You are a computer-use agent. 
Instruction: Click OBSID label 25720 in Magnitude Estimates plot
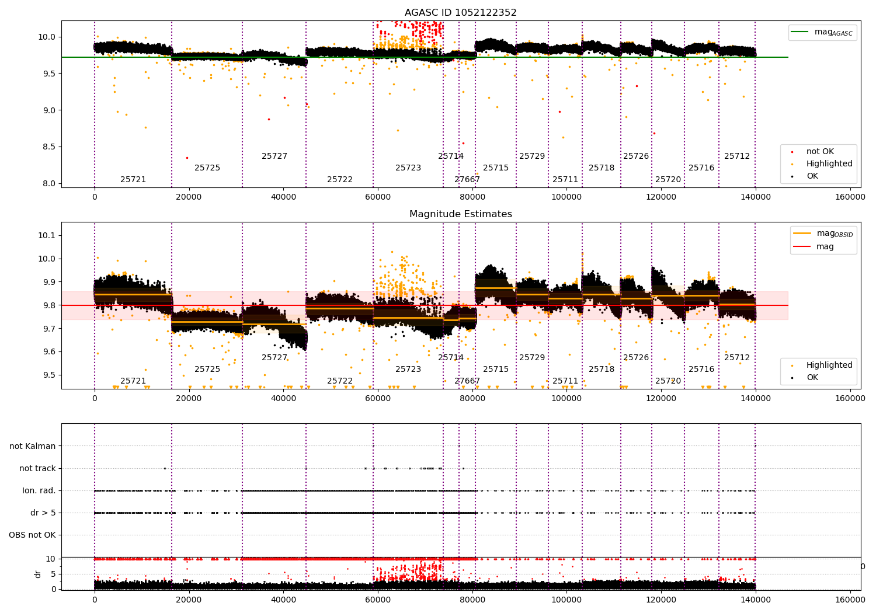[x=668, y=381]
